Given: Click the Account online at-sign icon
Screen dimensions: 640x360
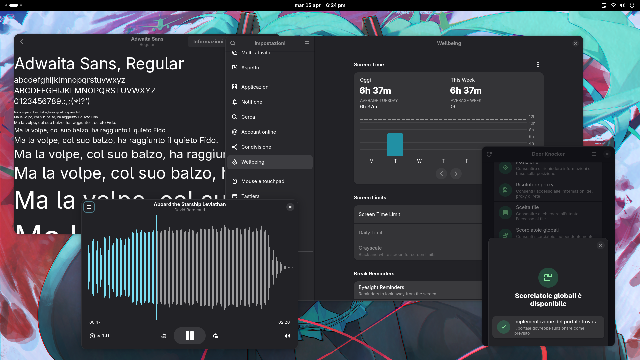Looking at the screenshot, I should (x=235, y=132).
